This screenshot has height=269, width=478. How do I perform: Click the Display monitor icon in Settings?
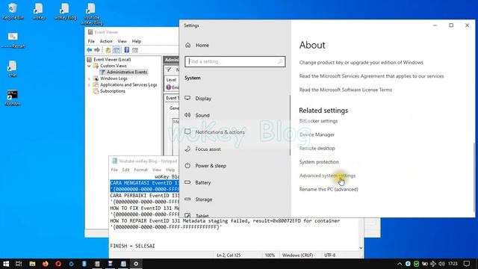point(187,98)
